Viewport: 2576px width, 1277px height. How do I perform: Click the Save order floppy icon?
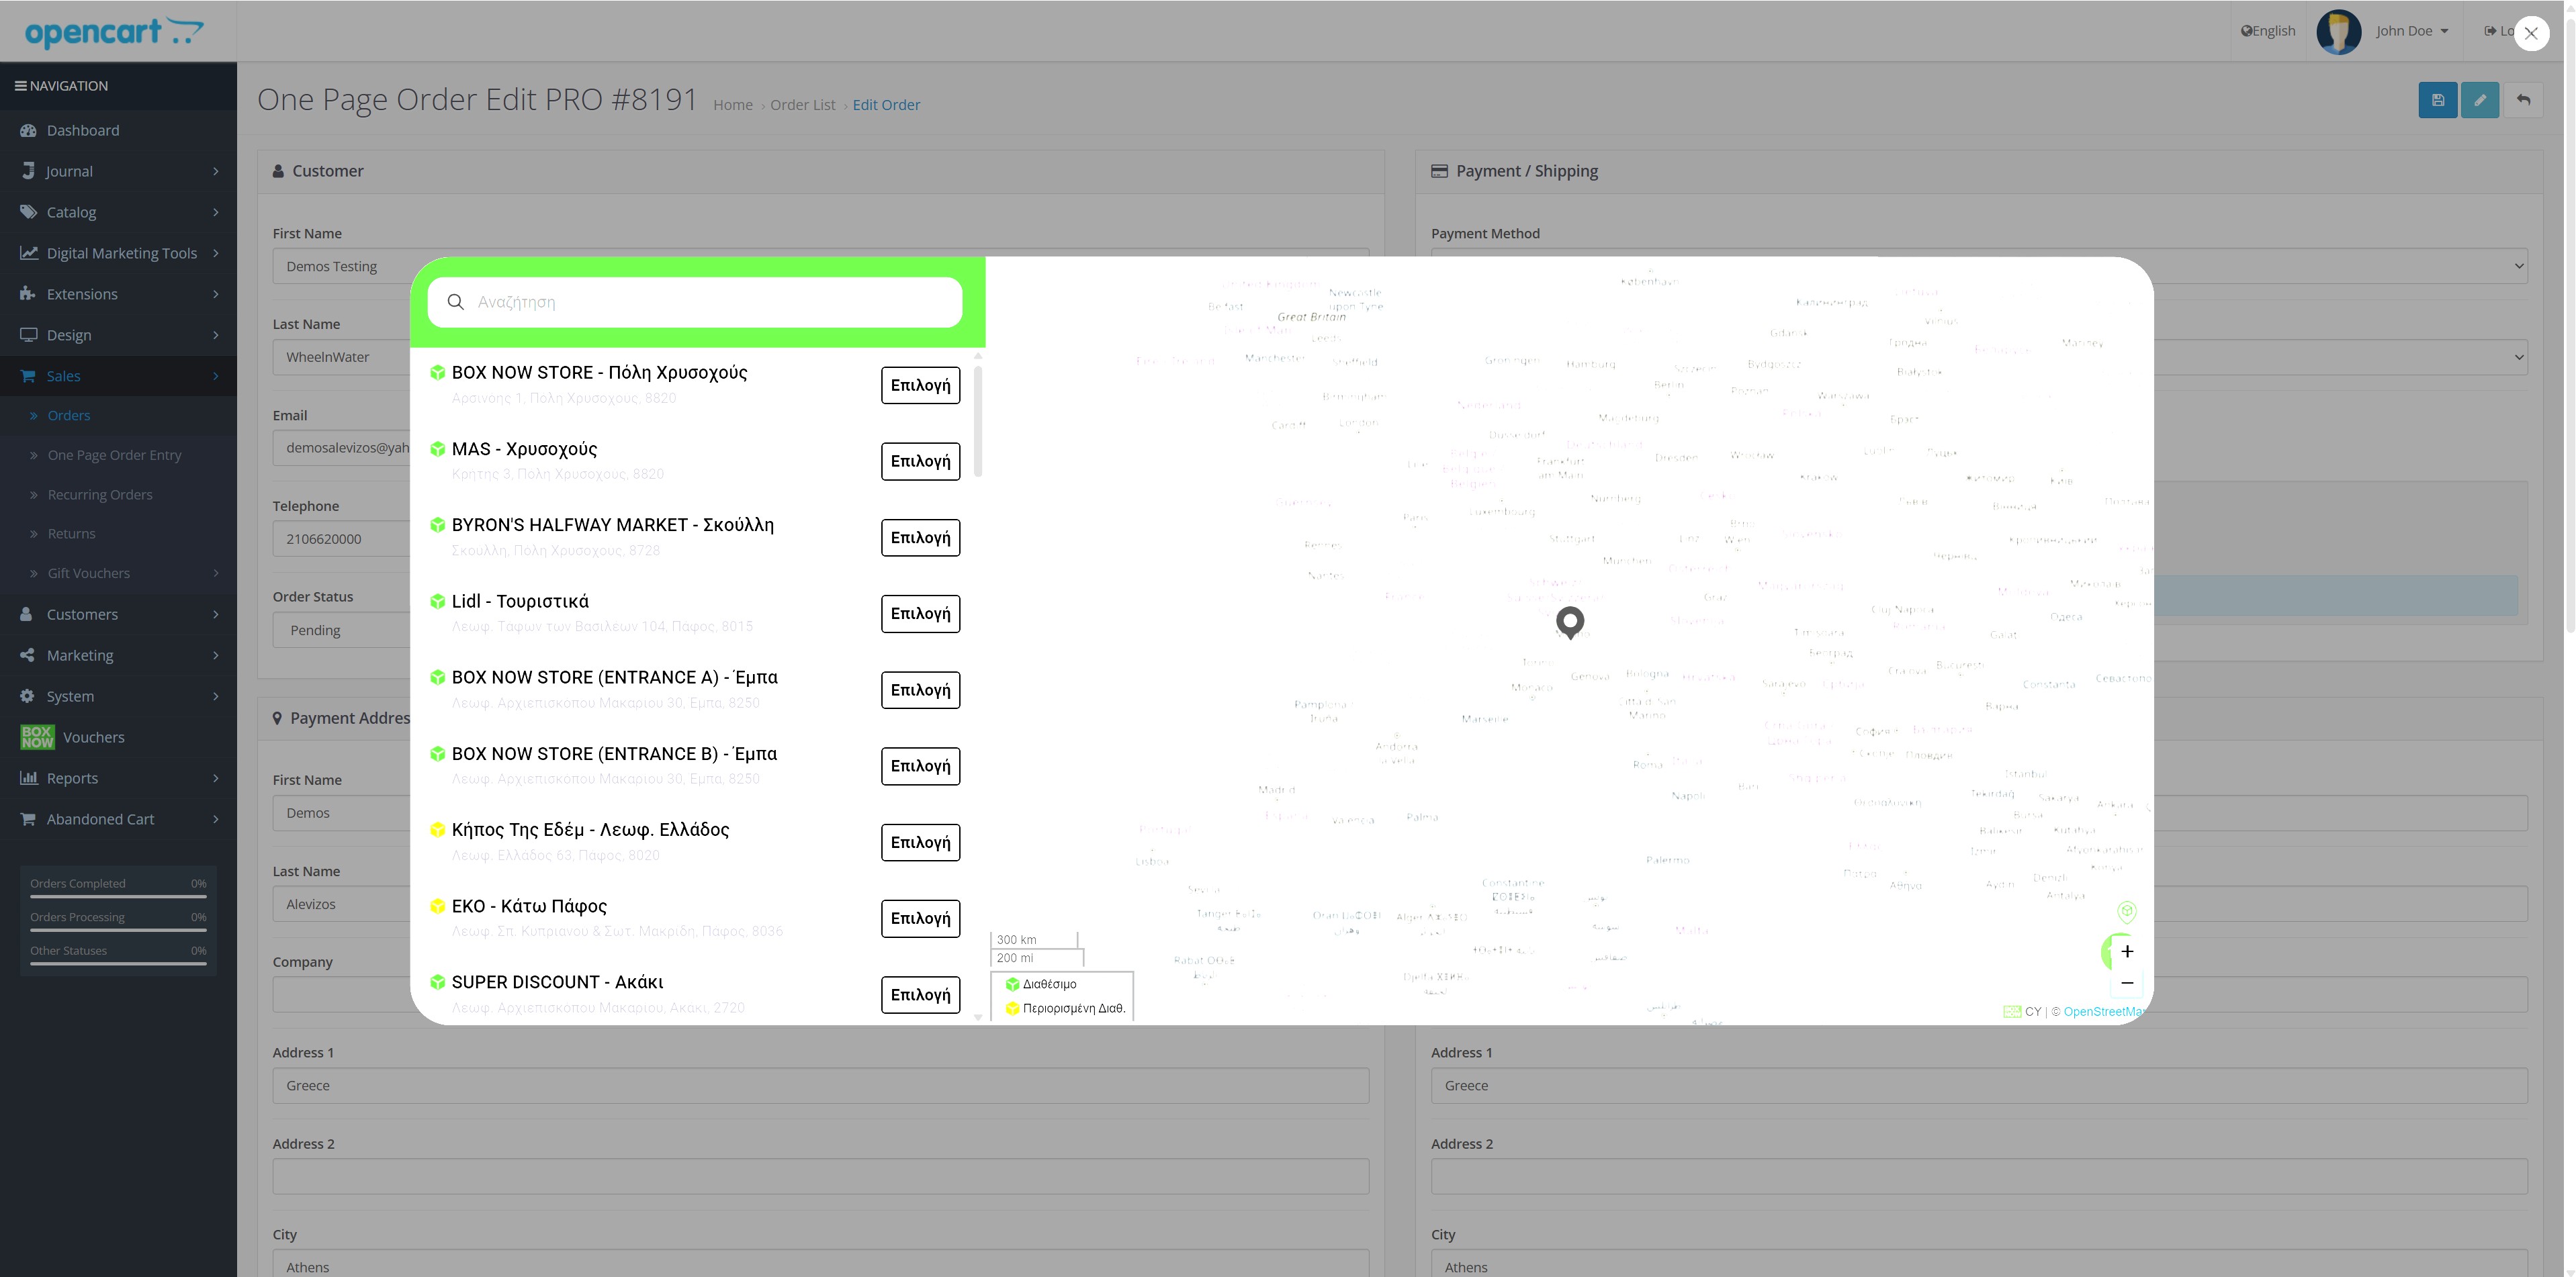pos(2438,100)
